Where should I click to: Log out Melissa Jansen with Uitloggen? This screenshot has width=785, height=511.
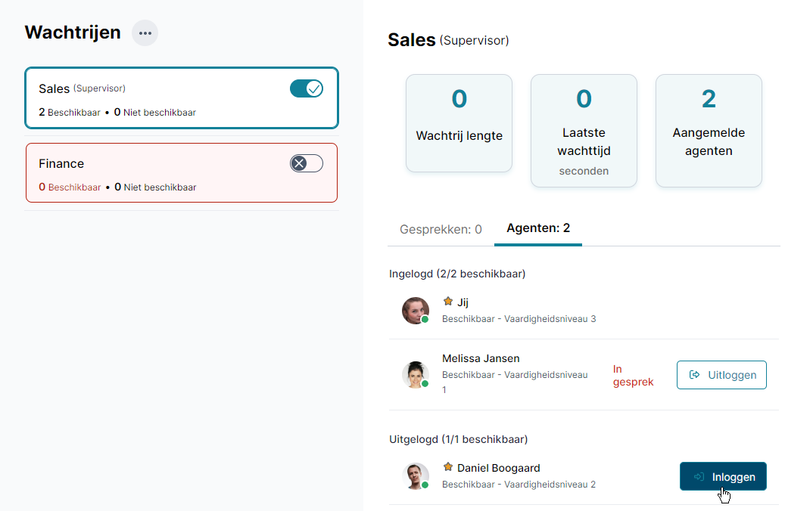click(x=721, y=375)
